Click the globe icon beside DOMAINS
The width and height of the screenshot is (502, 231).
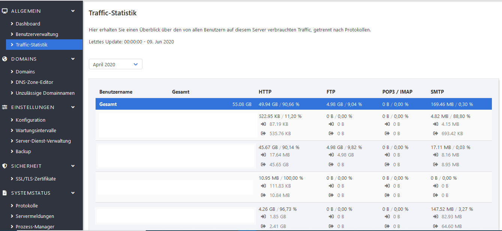5,59
